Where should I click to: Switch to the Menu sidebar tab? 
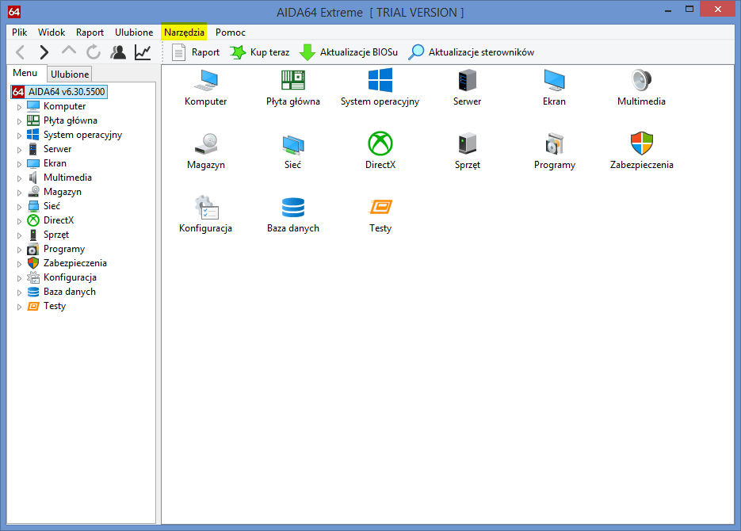[x=25, y=73]
